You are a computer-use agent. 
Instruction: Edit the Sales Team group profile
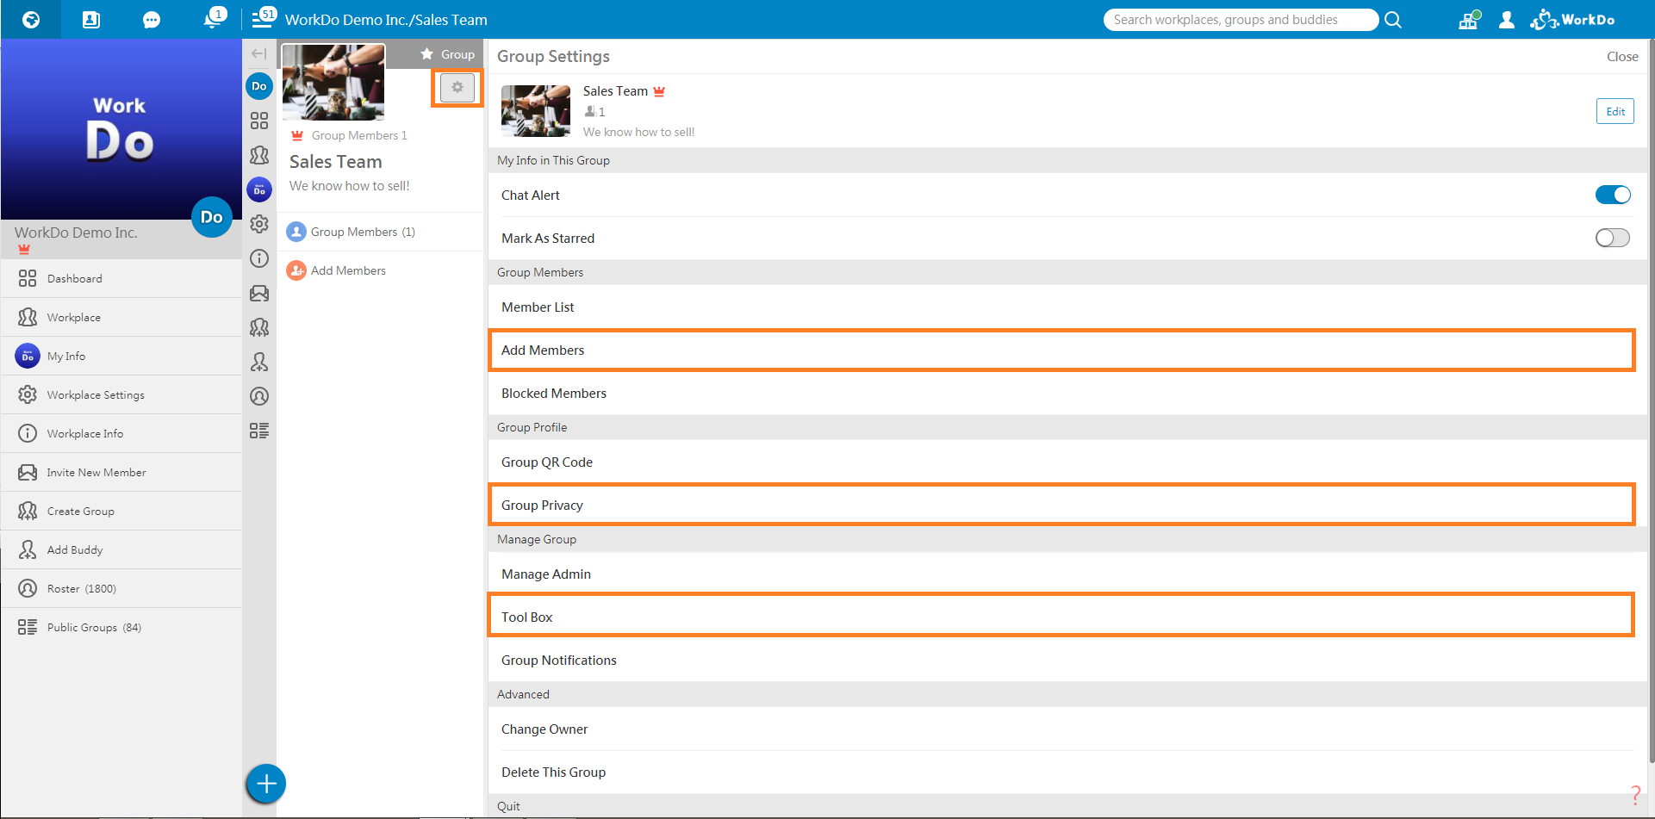1615,111
